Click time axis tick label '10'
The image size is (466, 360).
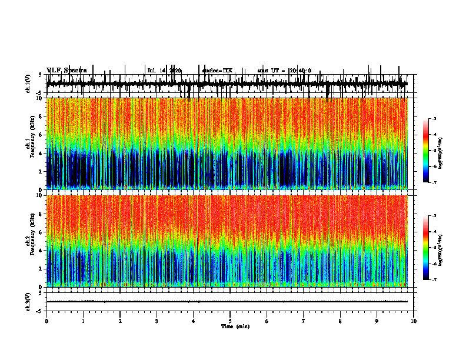[x=414, y=321]
